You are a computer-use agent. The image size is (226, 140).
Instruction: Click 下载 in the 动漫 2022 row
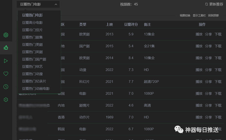click(x=218, y=70)
